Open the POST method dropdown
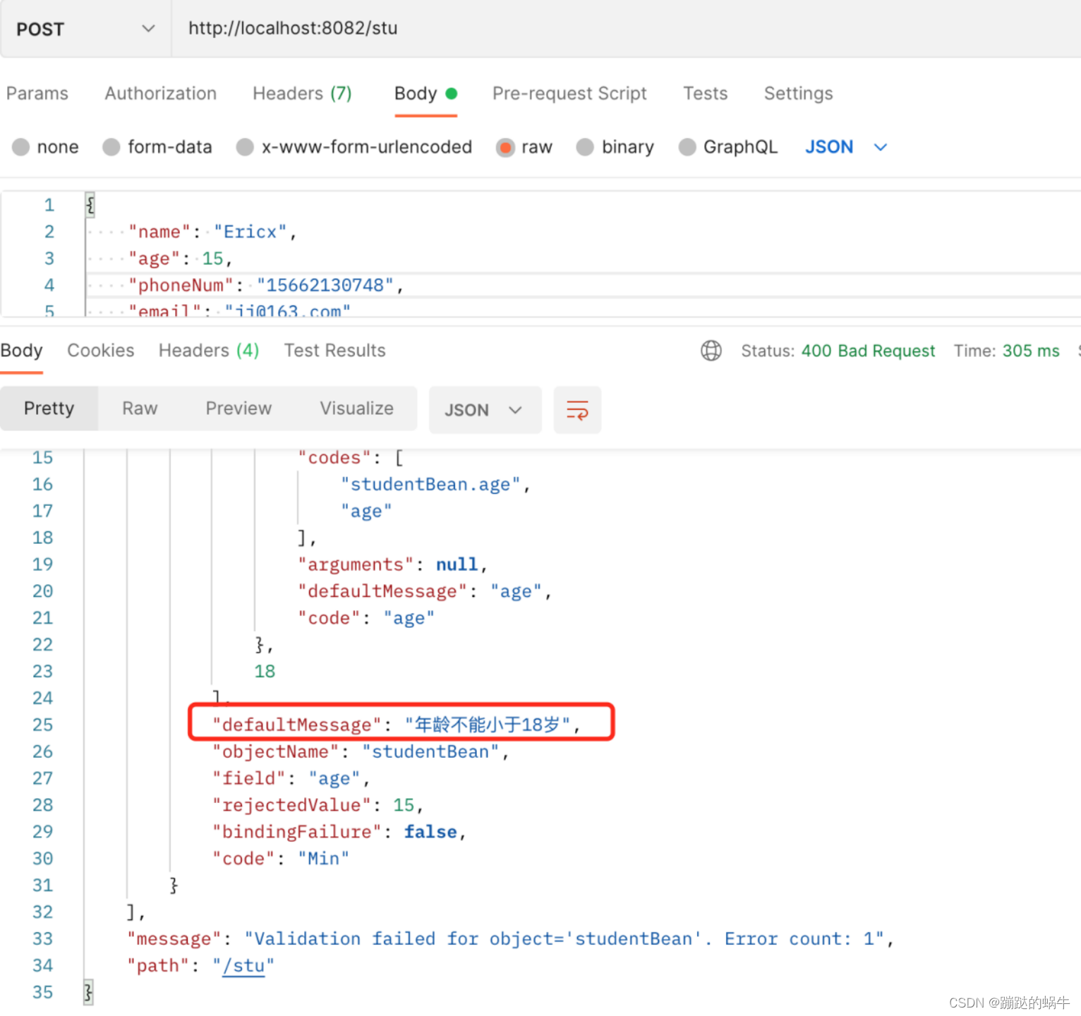 85,29
